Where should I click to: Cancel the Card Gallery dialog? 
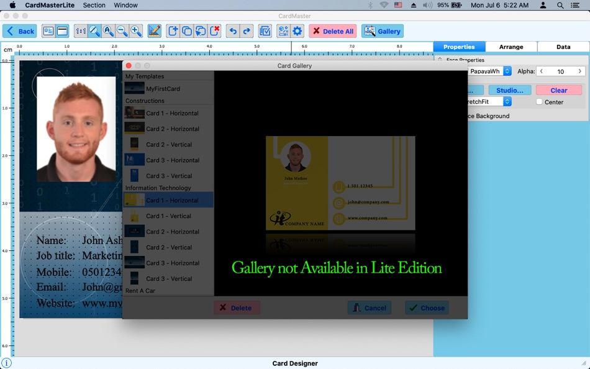tap(370, 307)
